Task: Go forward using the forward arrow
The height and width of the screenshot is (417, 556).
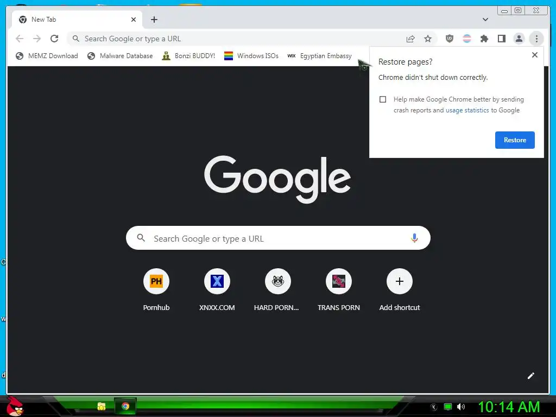Action: click(x=37, y=39)
